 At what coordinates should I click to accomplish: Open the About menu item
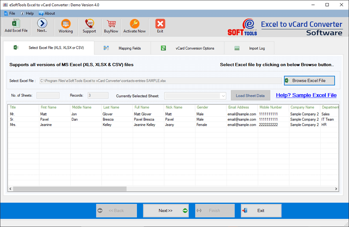(x=47, y=14)
